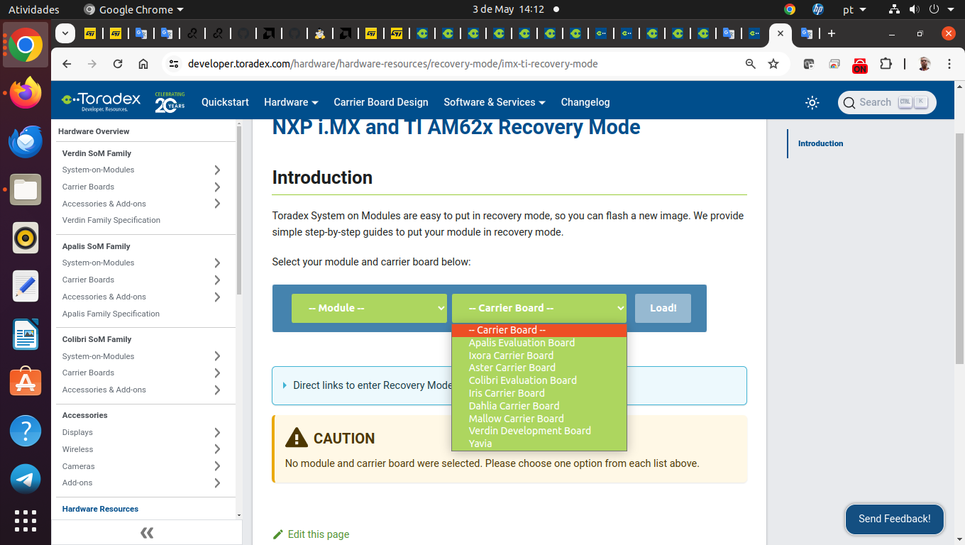This screenshot has height=545, width=965.
Task: Pick Yavia from the carrier board list
Action: coord(539,444)
